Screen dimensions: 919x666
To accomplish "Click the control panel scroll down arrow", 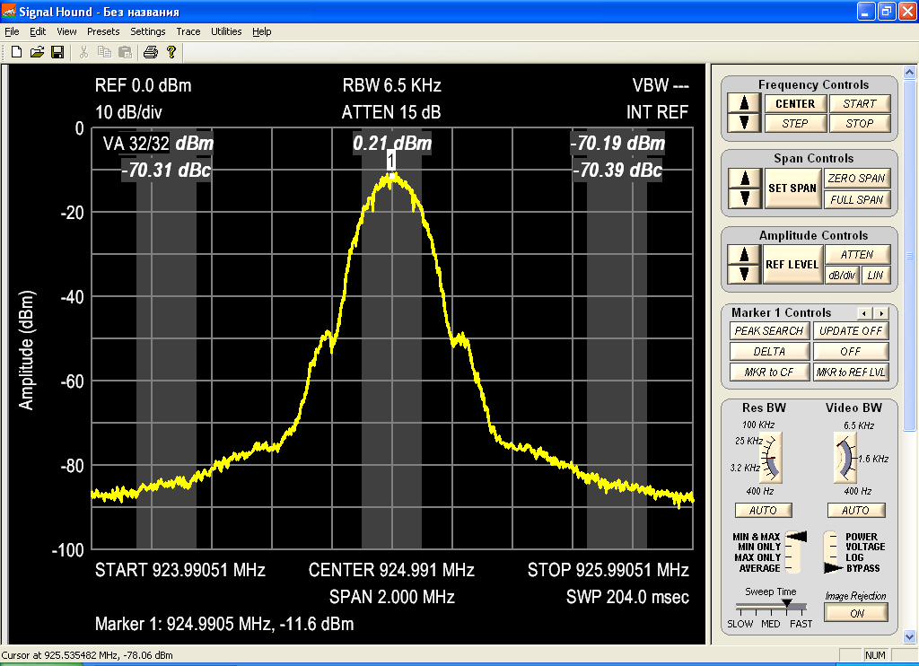I will pyautogui.click(x=910, y=636).
